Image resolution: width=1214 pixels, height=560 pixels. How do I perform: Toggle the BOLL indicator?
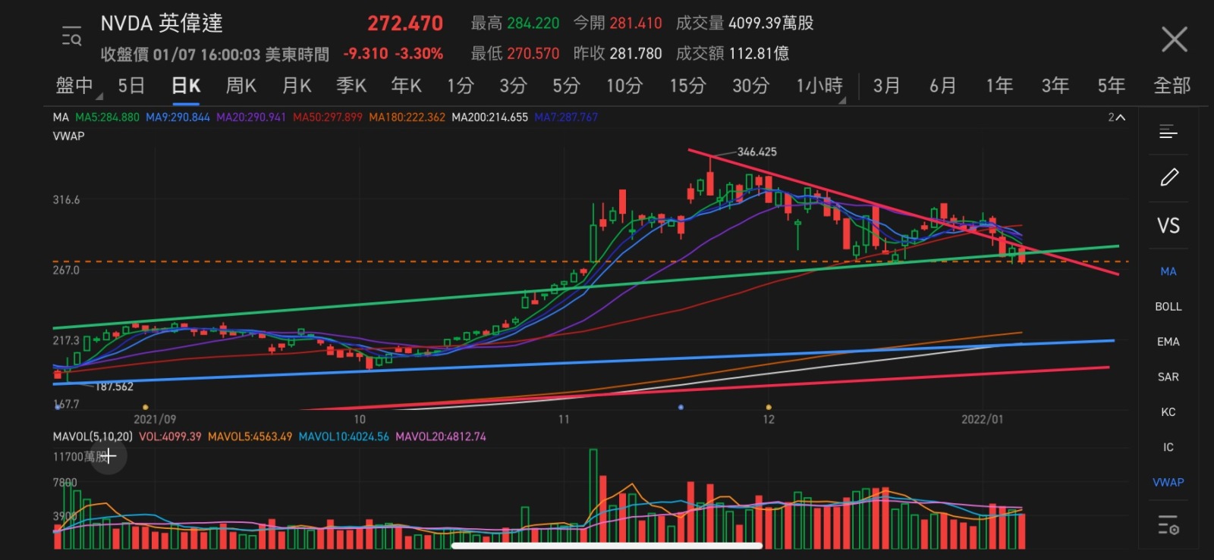tap(1168, 306)
